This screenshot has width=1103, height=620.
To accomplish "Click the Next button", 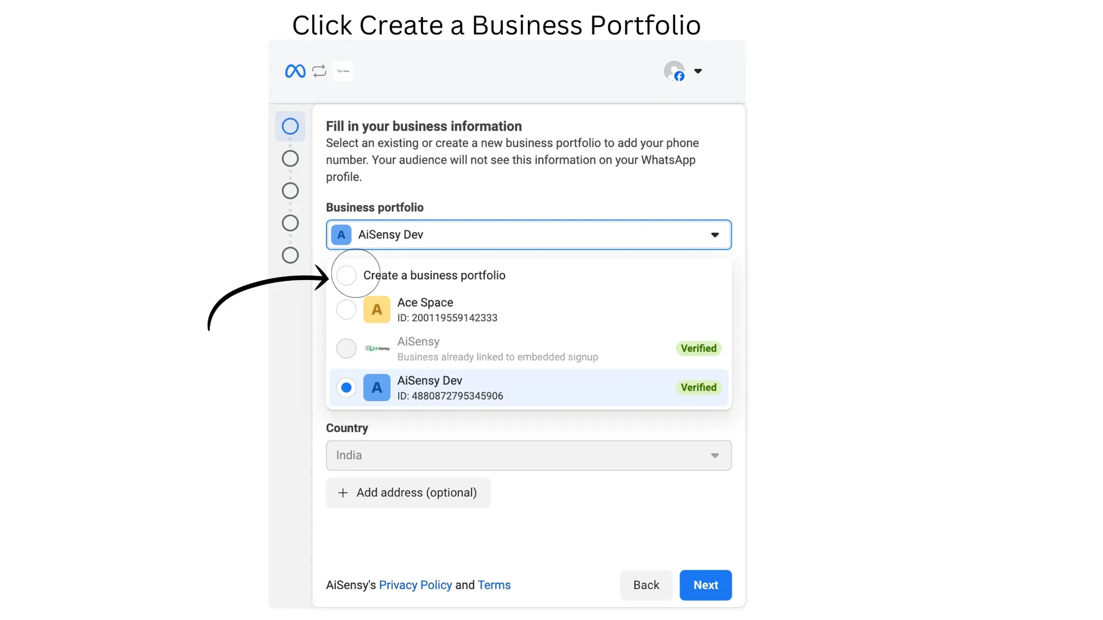I will [705, 585].
